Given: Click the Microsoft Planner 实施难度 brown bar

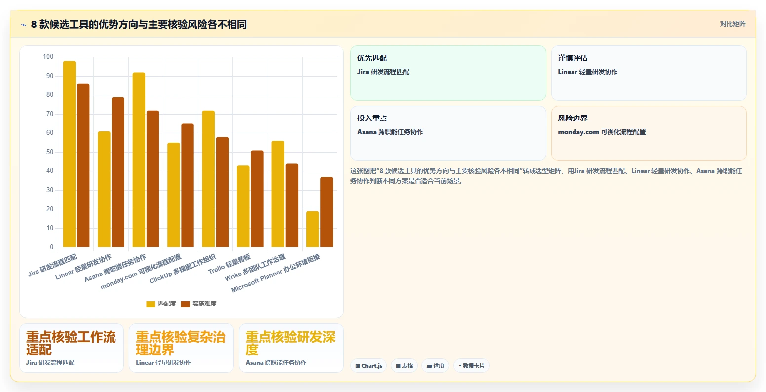Looking at the screenshot, I should 327,212.
